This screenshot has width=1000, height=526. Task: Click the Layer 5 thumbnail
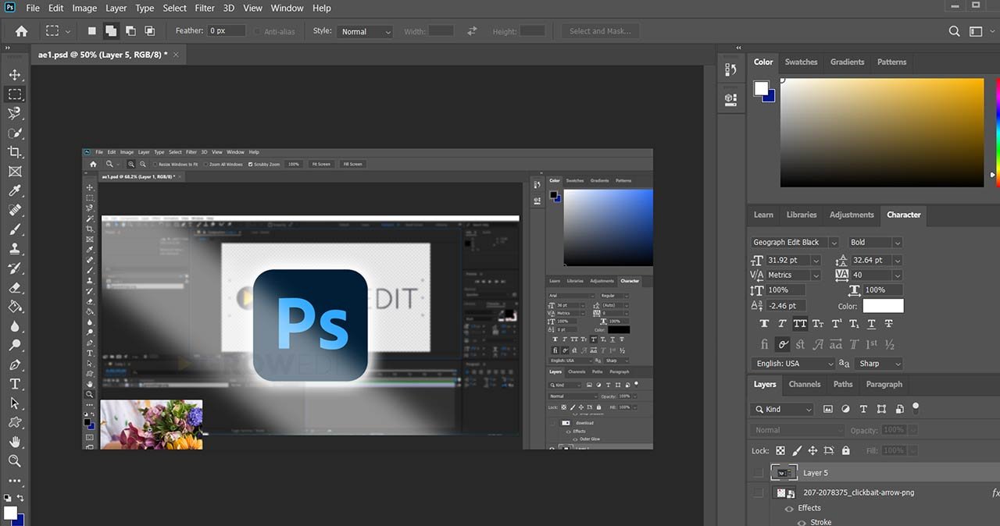point(784,472)
